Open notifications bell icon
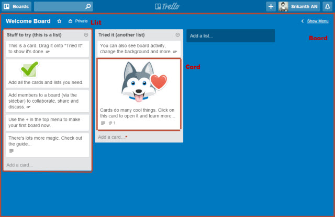The height and width of the screenshot is (217, 335). [327, 6]
